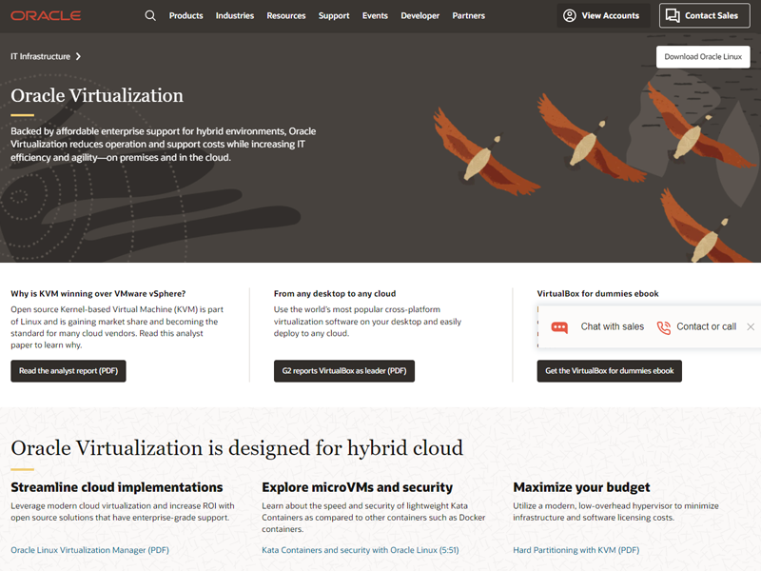The width and height of the screenshot is (761, 571).
Task: Click G2 reports VirtualBox as leader button
Action: [343, 371]
